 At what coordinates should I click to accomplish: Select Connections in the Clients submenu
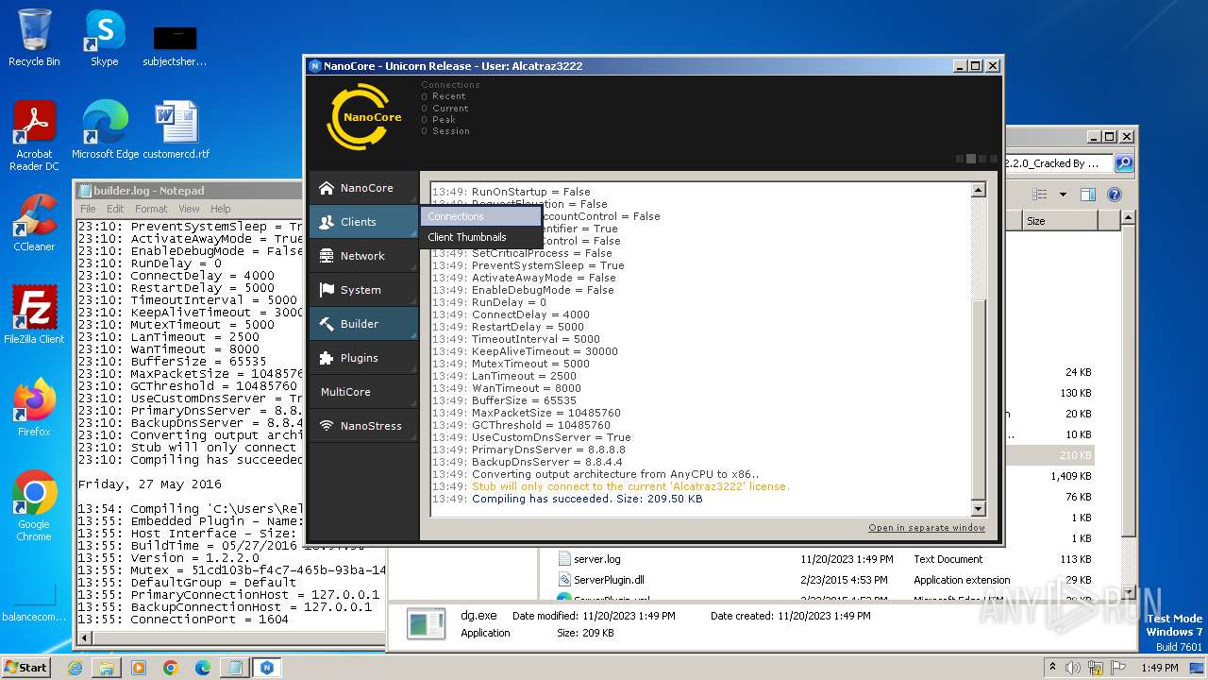tap(481, 216)
